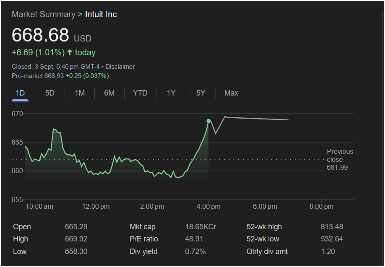Viewport: 385px width, 267px height.
Task: Click the Div yield value 0.72%
Action: pos(195,251)
